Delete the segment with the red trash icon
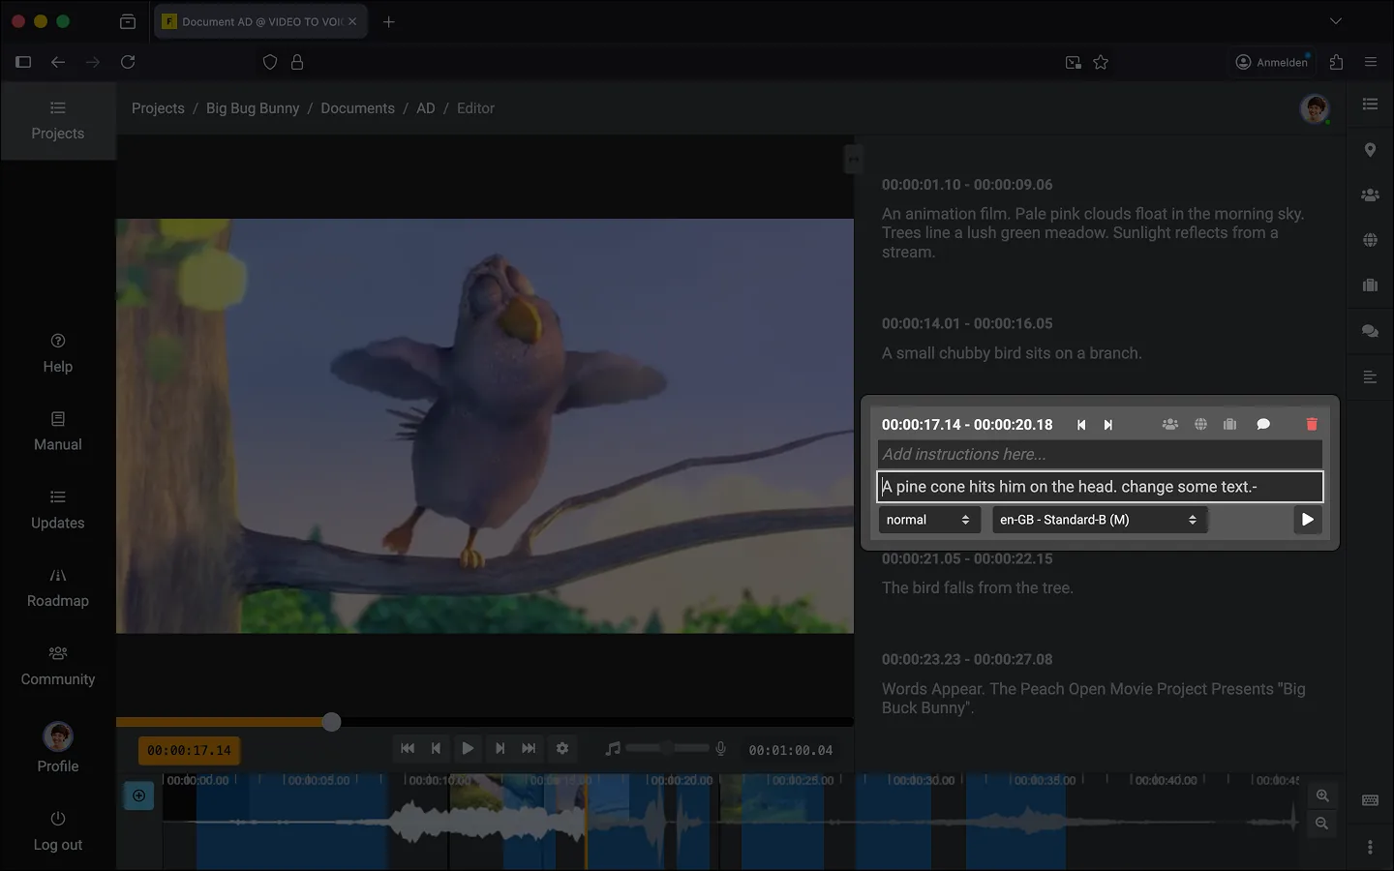This screenshot has height=871, width=1394. [x=1312, y=424]
